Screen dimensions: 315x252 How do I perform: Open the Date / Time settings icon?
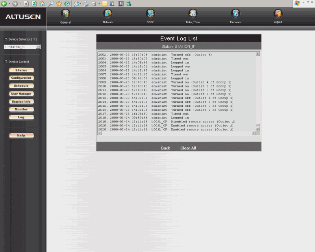click(193, 14)
